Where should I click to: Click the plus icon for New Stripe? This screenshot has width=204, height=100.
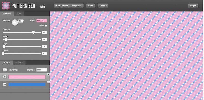tap(5, 70)
